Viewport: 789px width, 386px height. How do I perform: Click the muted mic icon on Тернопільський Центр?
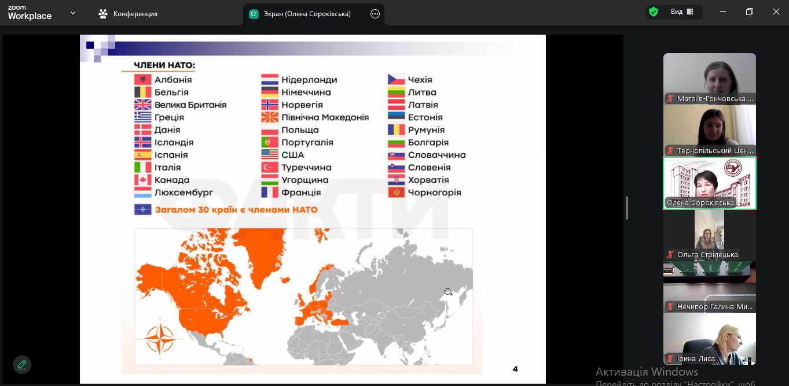tap(671, 151)
